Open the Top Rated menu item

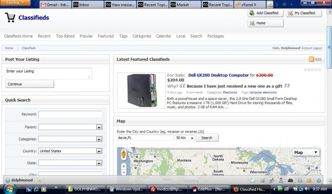(65, 36)
